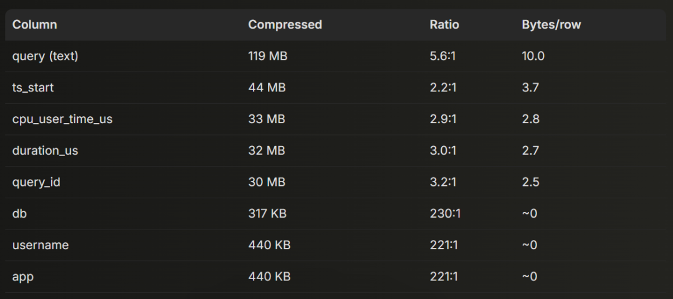Click the 3.2:1 ratio for query_id
Viewport: 673px width, 299px height.
(x=443, y=182)
